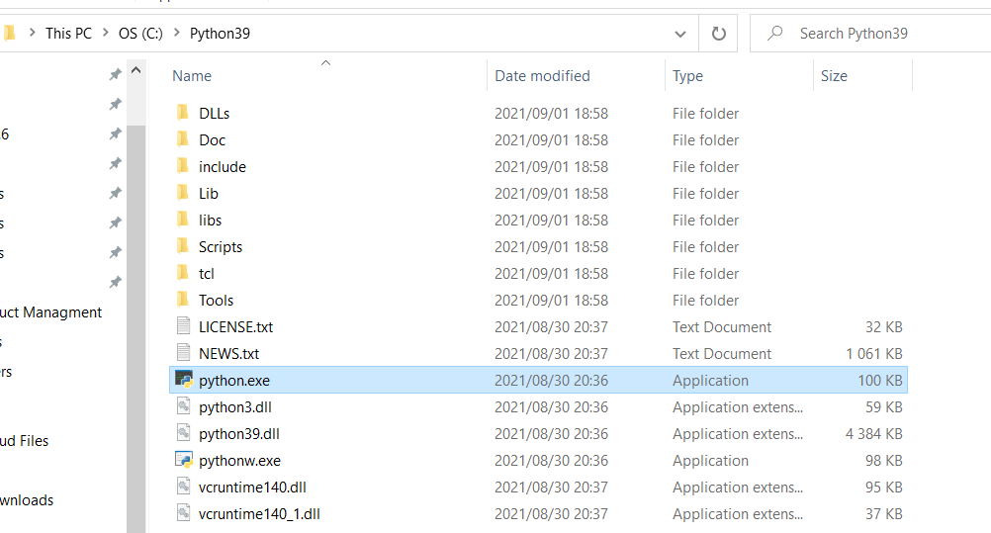Select python39.dll file name
This screenshot has height=533, width=991.
[x=239, y=434]
